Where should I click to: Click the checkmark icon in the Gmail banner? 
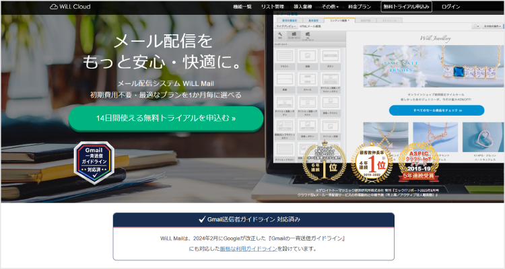pos(202,219)
